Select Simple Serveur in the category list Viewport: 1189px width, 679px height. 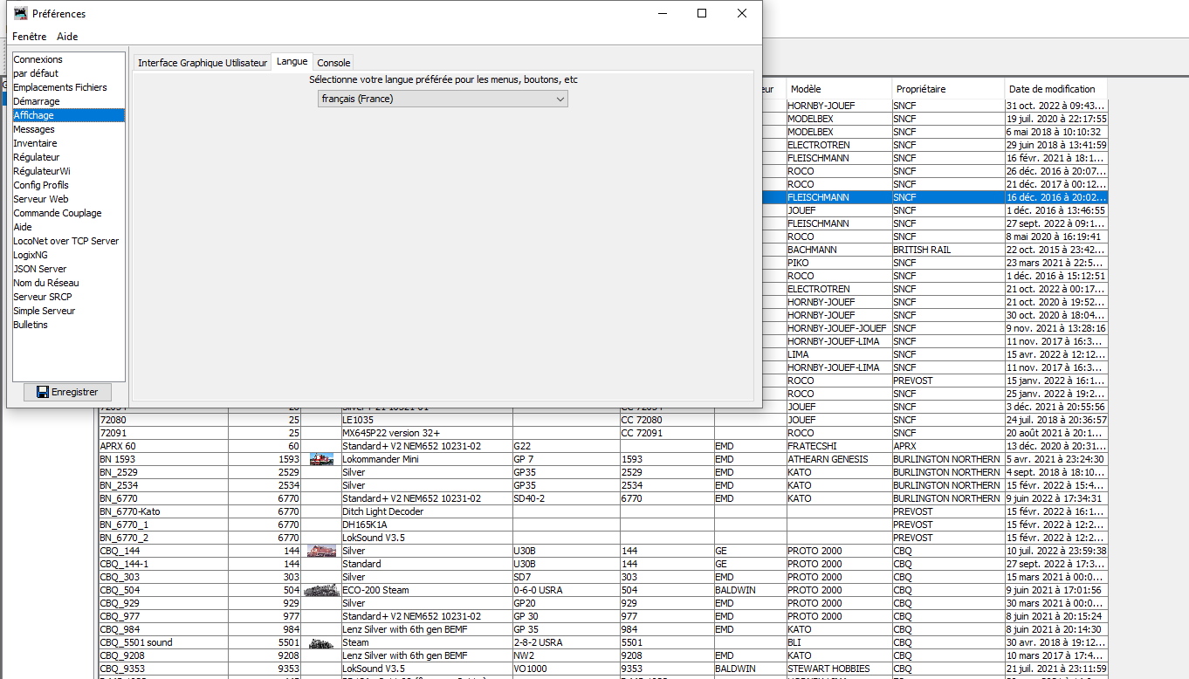pyautogui.click(x=68, y=311)
